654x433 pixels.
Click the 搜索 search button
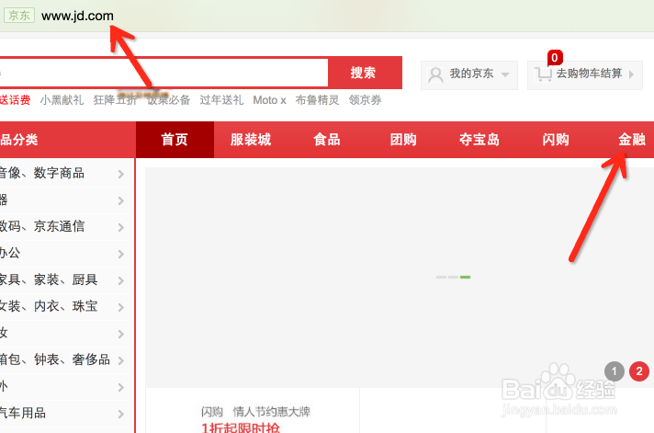click(365, 73)
